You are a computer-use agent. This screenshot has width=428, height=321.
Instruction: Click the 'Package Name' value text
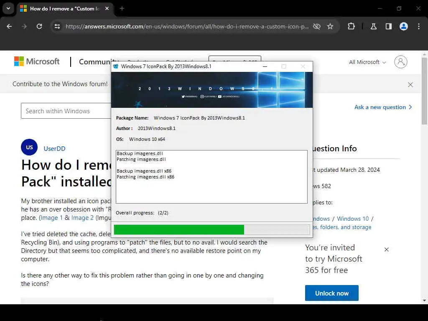point(199,118)
